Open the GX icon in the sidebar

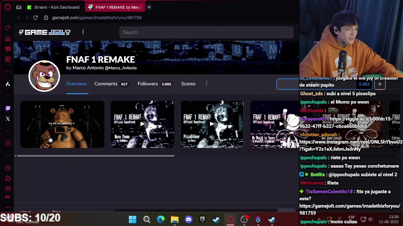pos(8,197)
